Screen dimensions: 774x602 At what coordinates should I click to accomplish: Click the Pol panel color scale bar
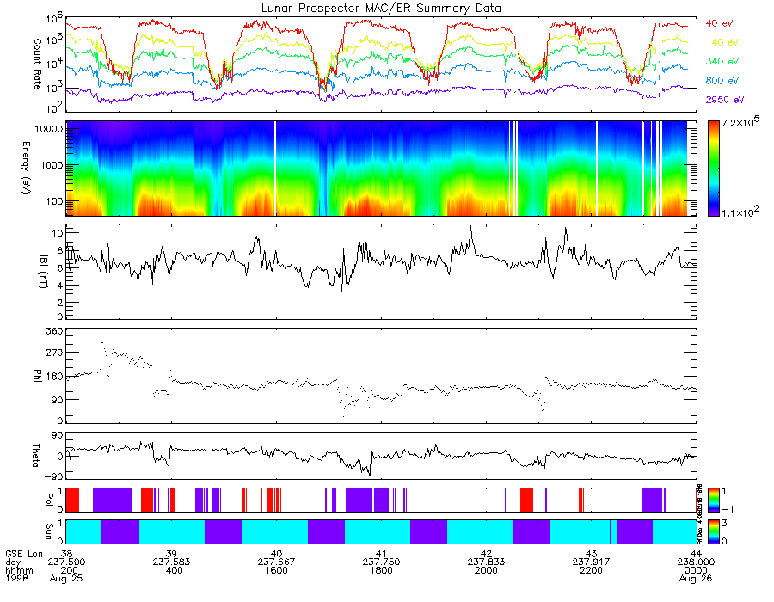(x=713, y=501)
